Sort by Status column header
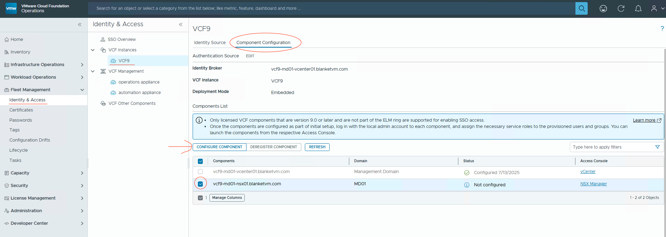Screen dimensions: 666x237 click(468, 161)
